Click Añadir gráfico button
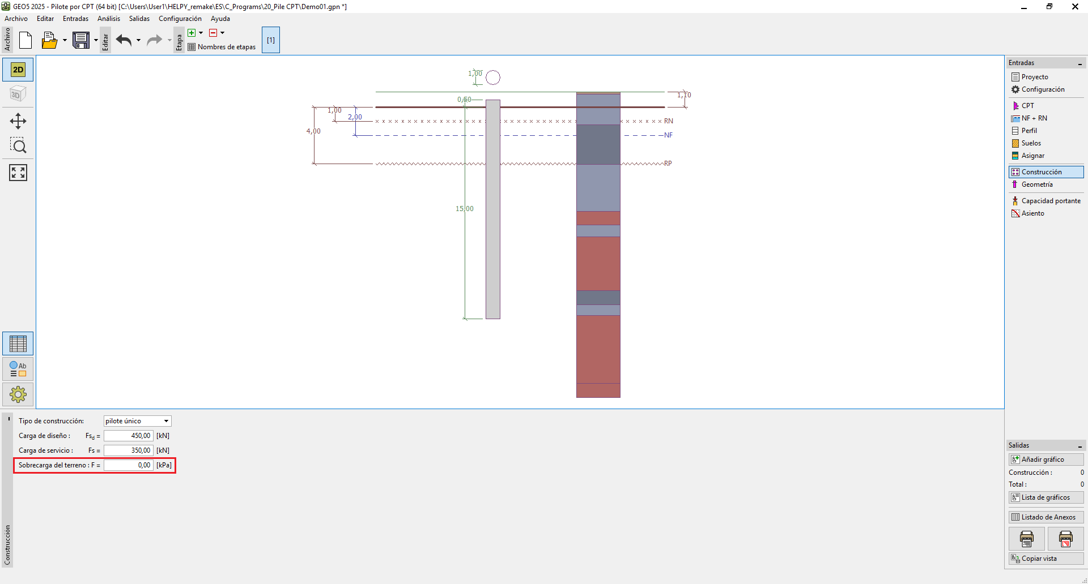 1045,460
